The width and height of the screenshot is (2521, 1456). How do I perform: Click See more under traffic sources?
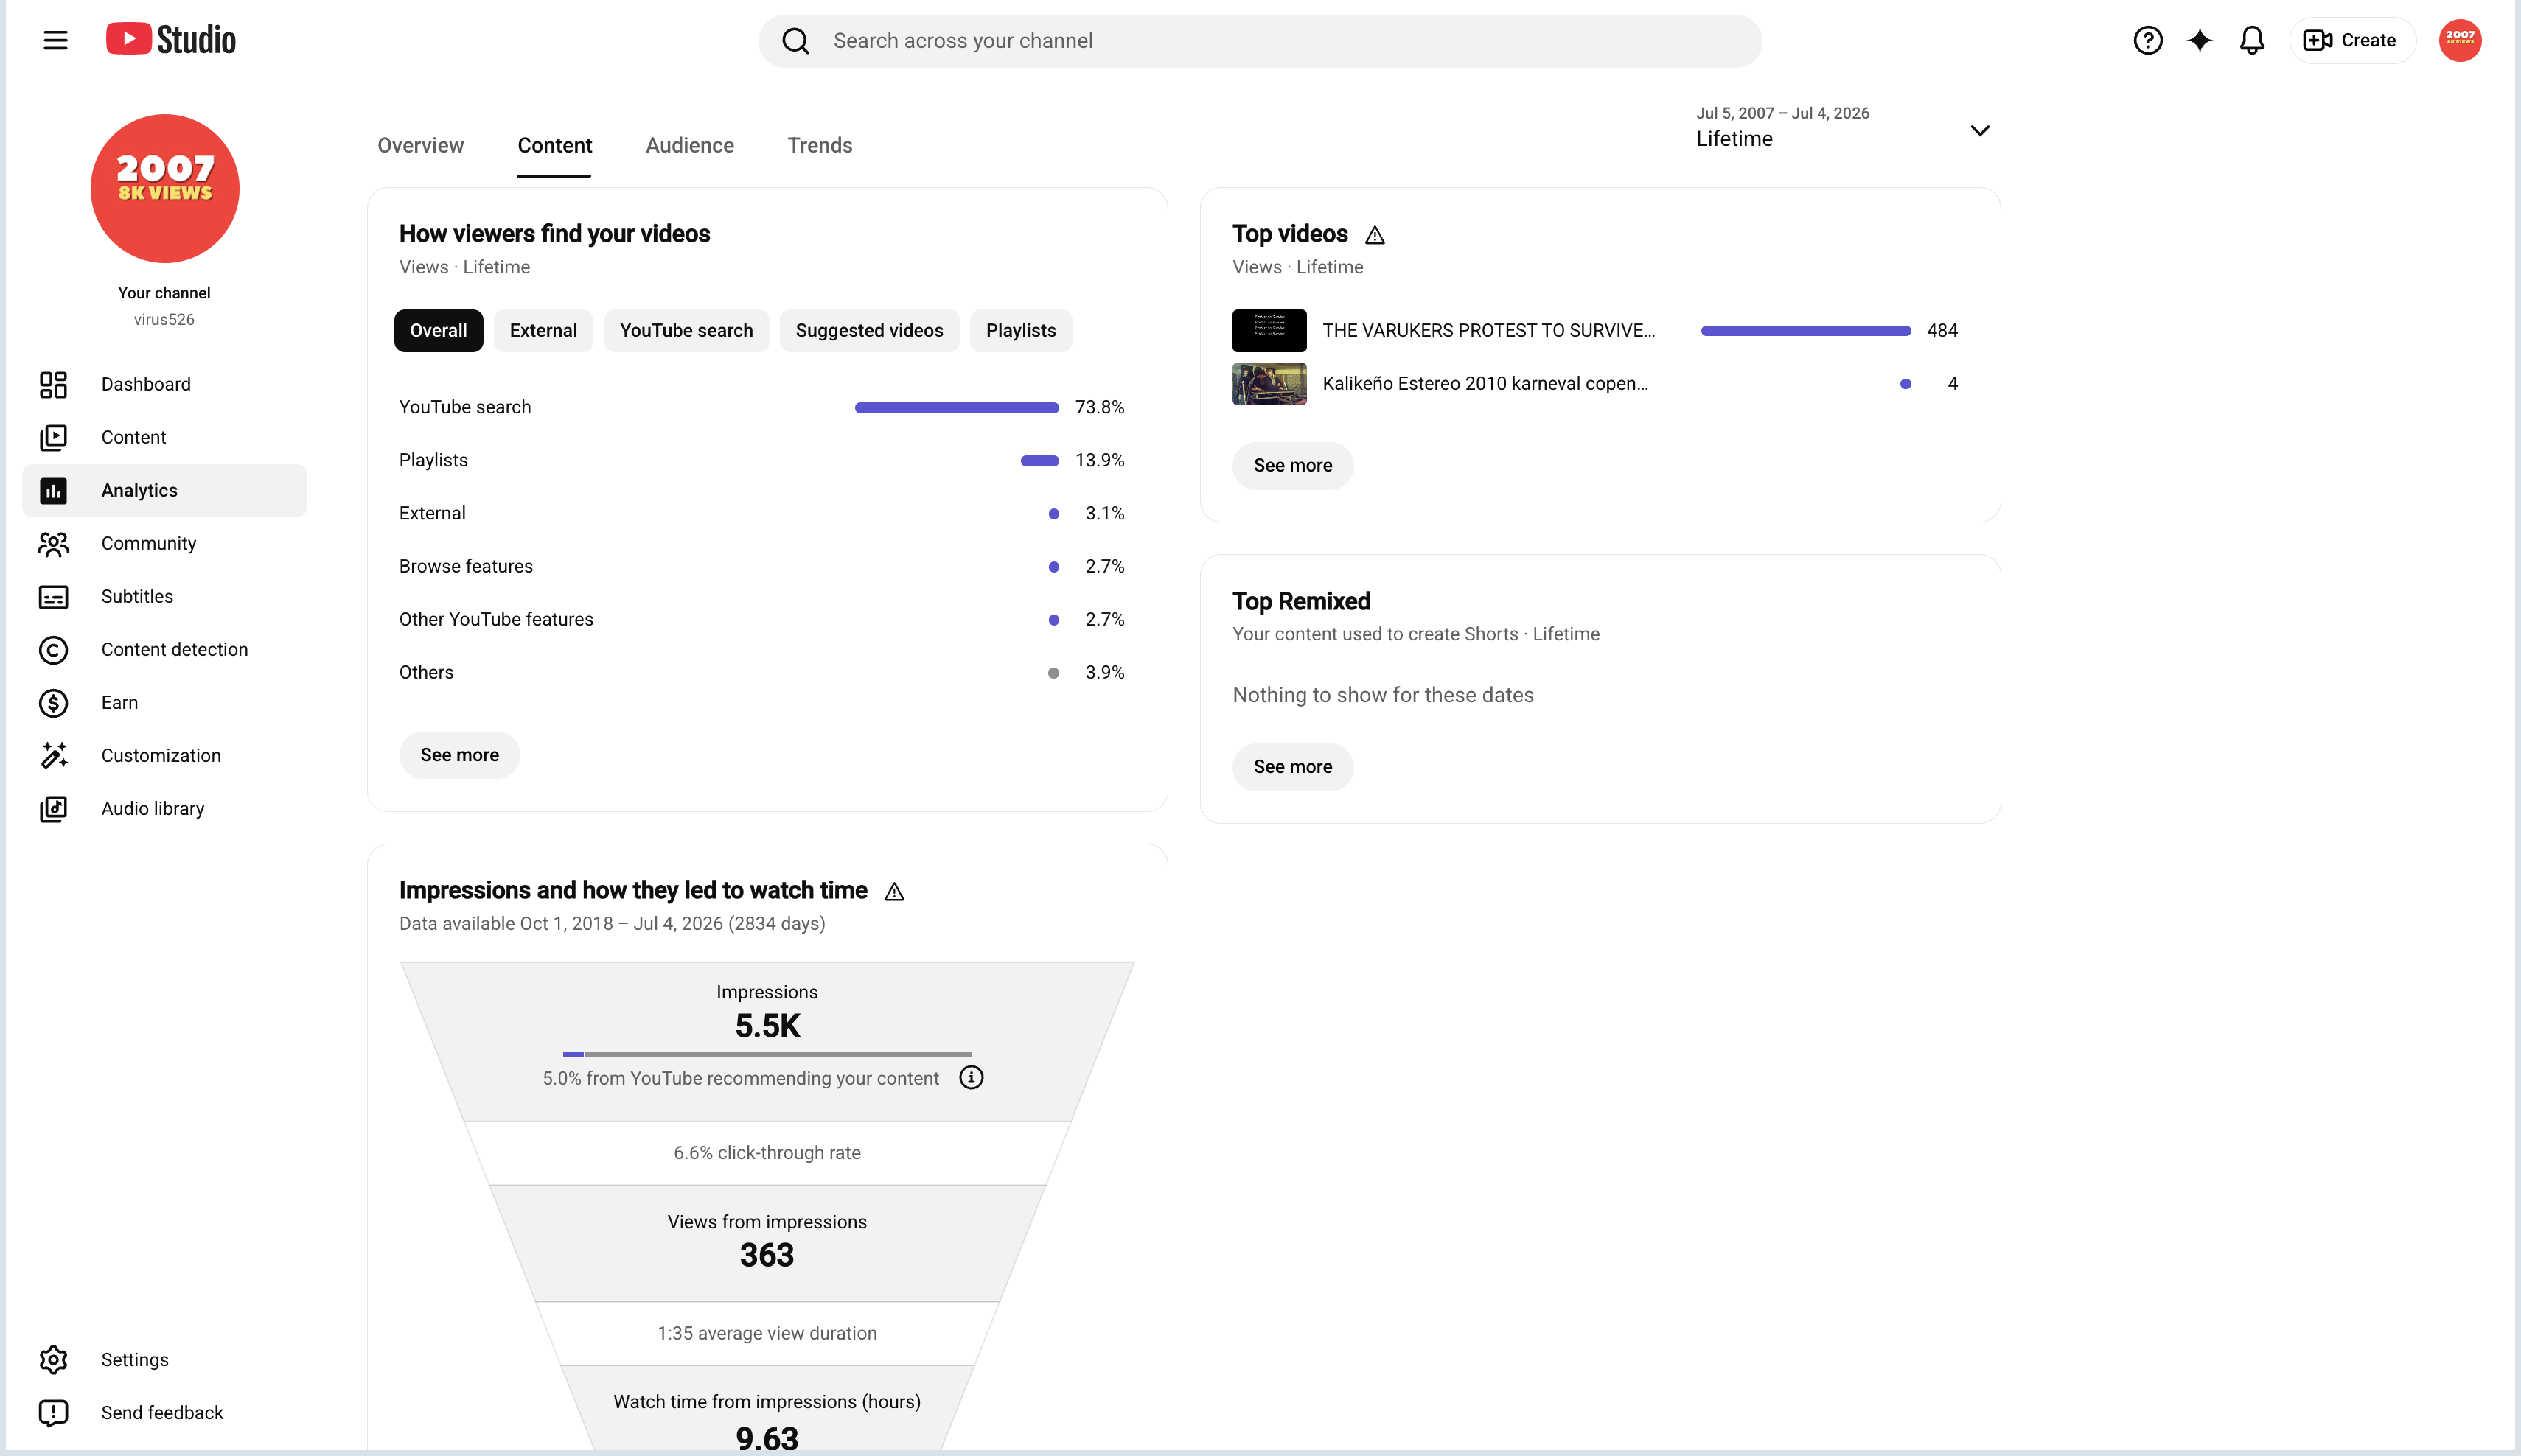459,755
